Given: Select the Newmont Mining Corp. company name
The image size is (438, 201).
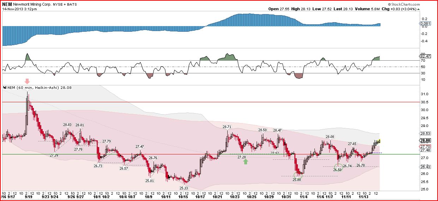Looking at the screenshot, I should point(32,4).
